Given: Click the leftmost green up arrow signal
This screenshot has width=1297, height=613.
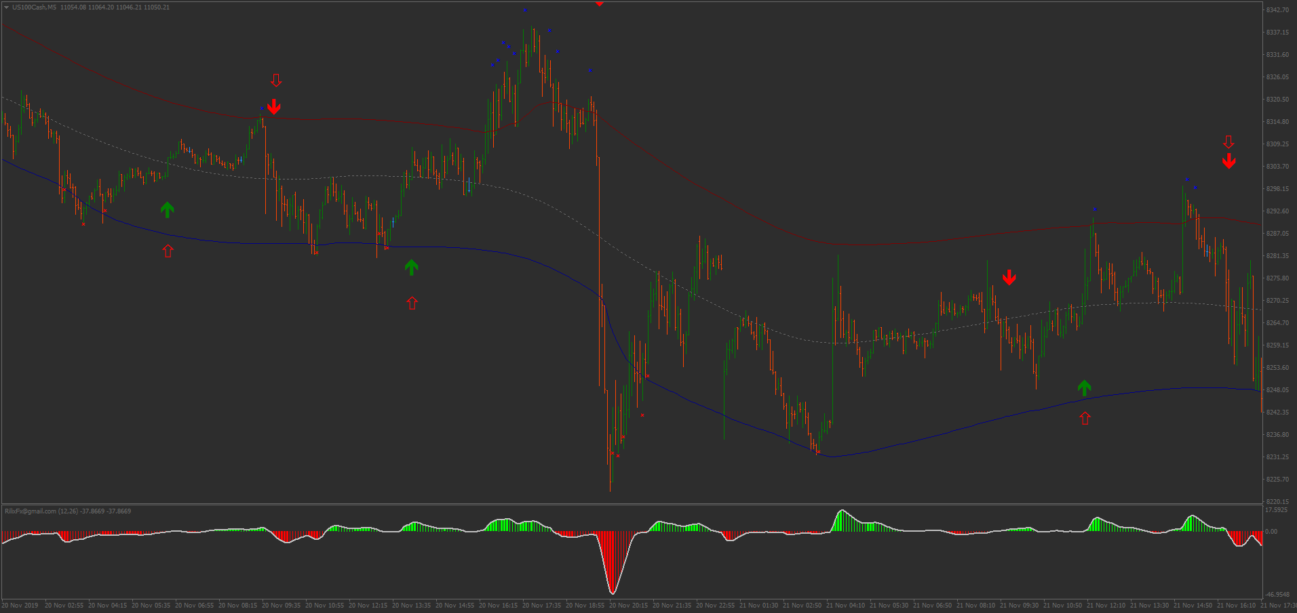Looking at the screenshot, I should coord(167,210).
